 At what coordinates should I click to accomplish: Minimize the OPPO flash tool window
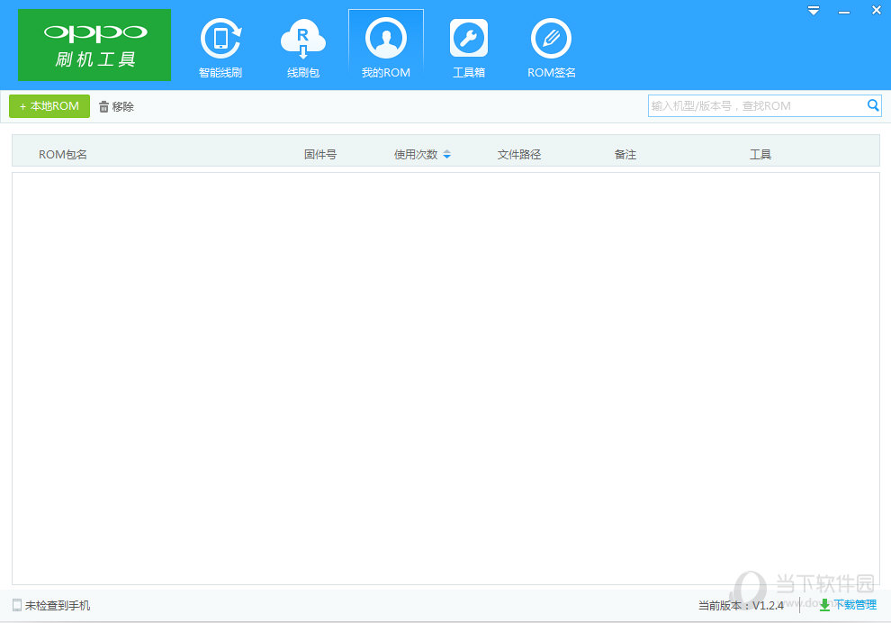coord(844,12)
